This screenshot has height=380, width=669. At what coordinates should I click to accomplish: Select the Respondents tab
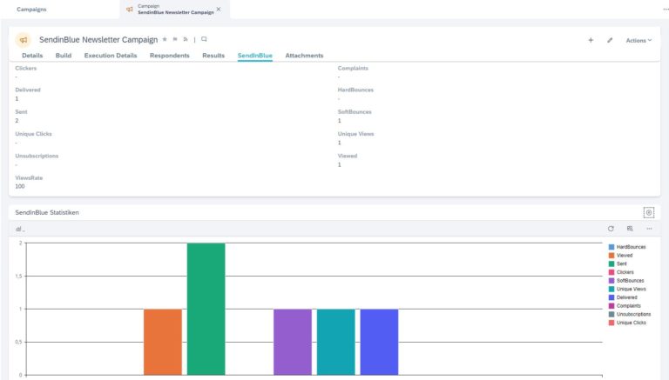[169, 56]
